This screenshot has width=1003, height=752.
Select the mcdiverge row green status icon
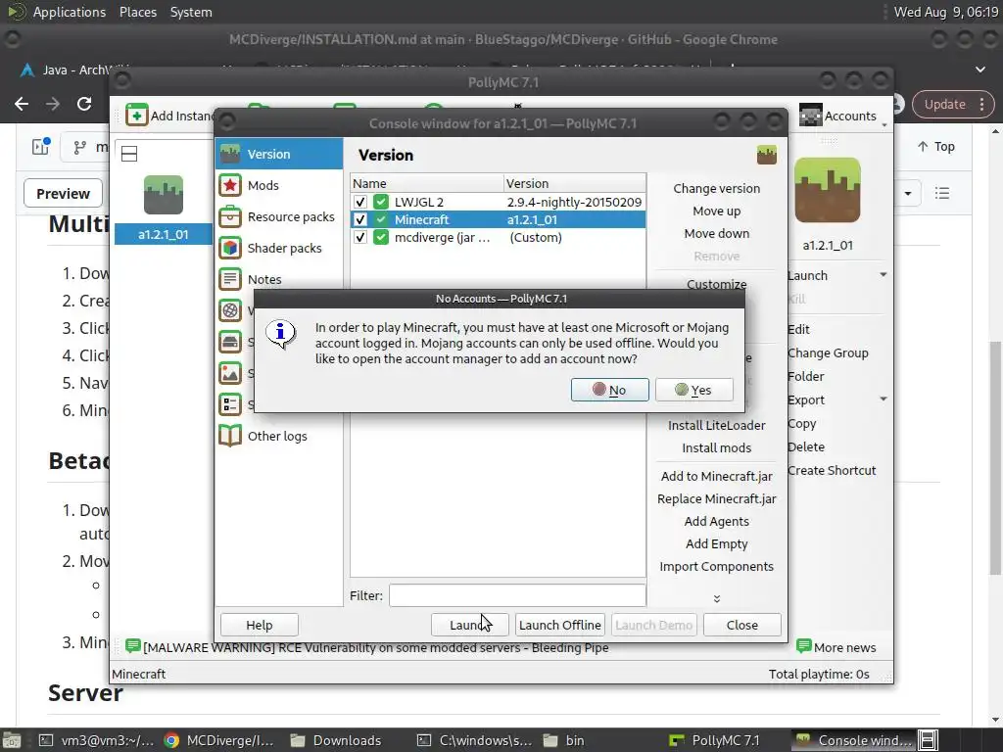pos(381,237)
